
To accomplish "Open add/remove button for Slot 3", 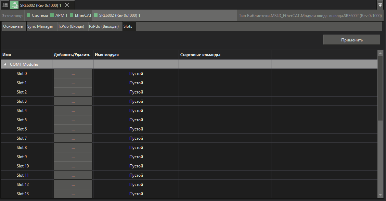I will (x=73, y=101).
